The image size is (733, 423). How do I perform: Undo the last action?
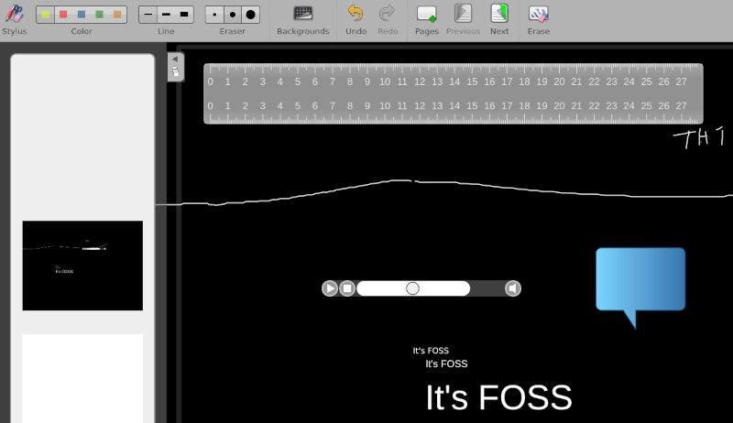coord(356,15)
